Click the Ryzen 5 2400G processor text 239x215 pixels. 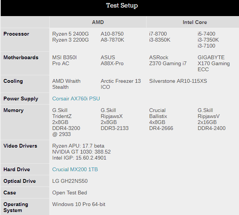70,34
